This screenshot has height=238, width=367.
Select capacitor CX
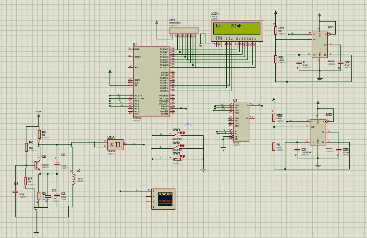(297, 150)
